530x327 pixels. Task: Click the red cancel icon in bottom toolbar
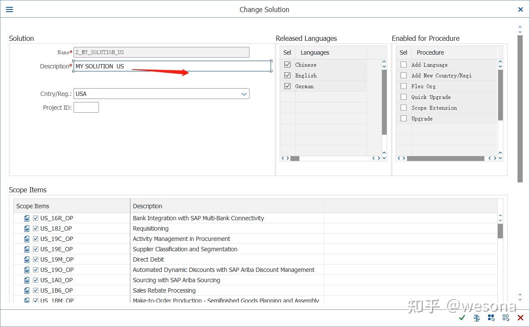(520, 318)
